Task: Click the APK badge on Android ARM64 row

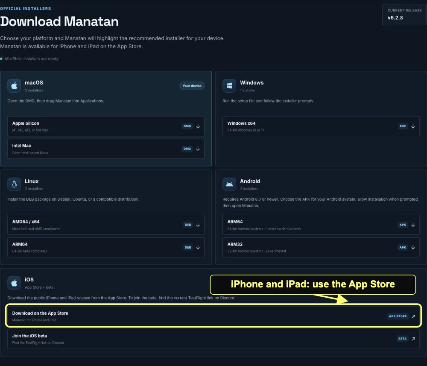Action: pos(403,225)
